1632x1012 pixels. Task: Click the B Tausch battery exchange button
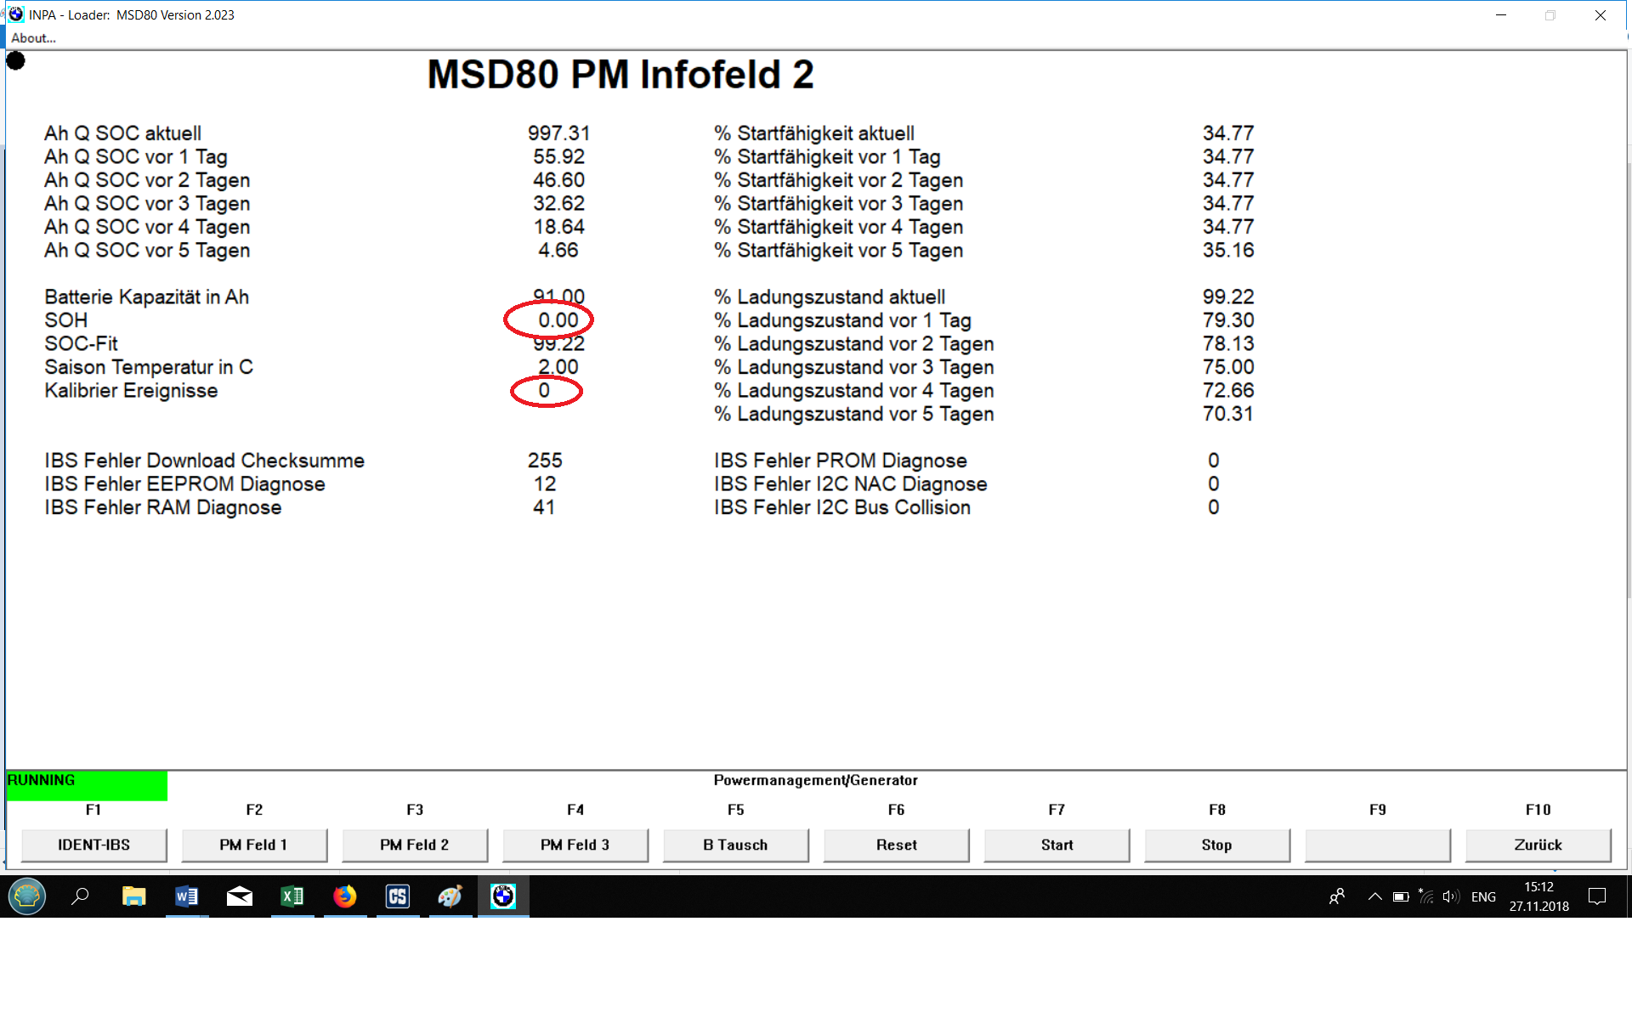735,845
